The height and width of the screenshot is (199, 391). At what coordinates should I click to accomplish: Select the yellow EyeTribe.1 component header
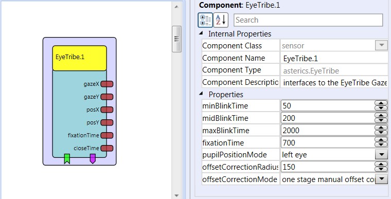pos(80,58)
